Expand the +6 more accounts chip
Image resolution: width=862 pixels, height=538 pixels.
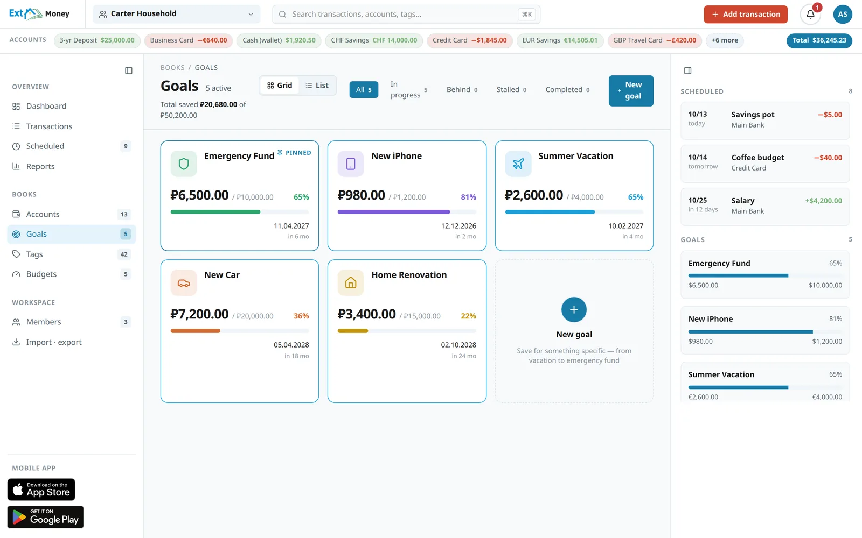[x=725, y=40]
